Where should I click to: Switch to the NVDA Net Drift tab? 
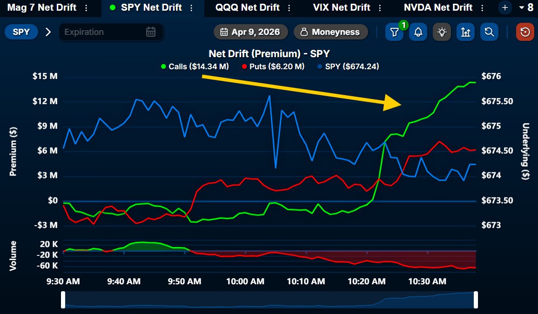click(438, 7)
